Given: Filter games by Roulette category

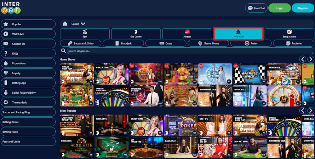Looking at the screenshot, I should coord(294,43).
